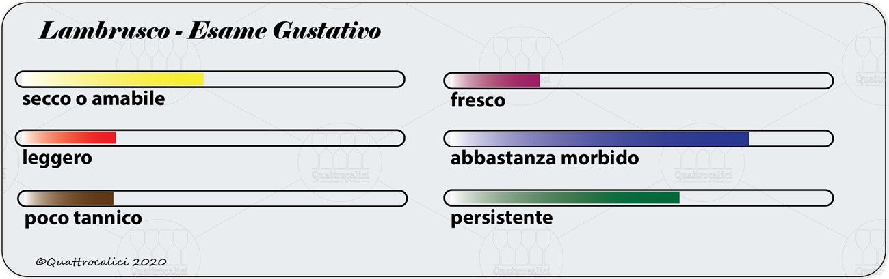Click the unfilled part of the leggero bar
889x279 pixels.
pos(260,138)
